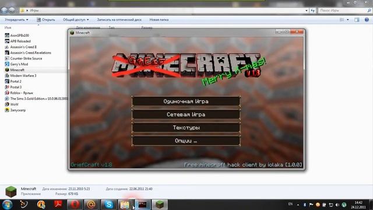This screenshot has height=210, width=373.
Task: Open multiplayer with Сетевая Игра button
Action: point(186,114)
